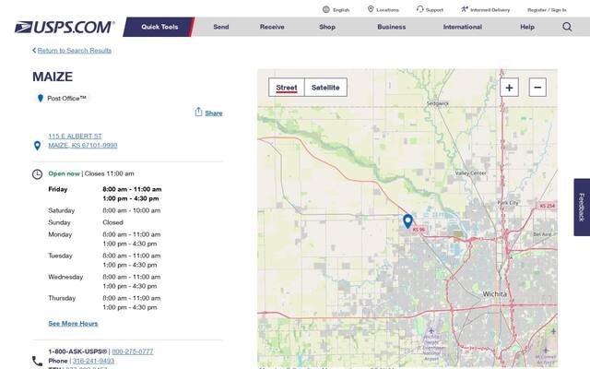Click the clock hours icon
This screenshot has height=369, width=590.
click(x=37, y=174)
